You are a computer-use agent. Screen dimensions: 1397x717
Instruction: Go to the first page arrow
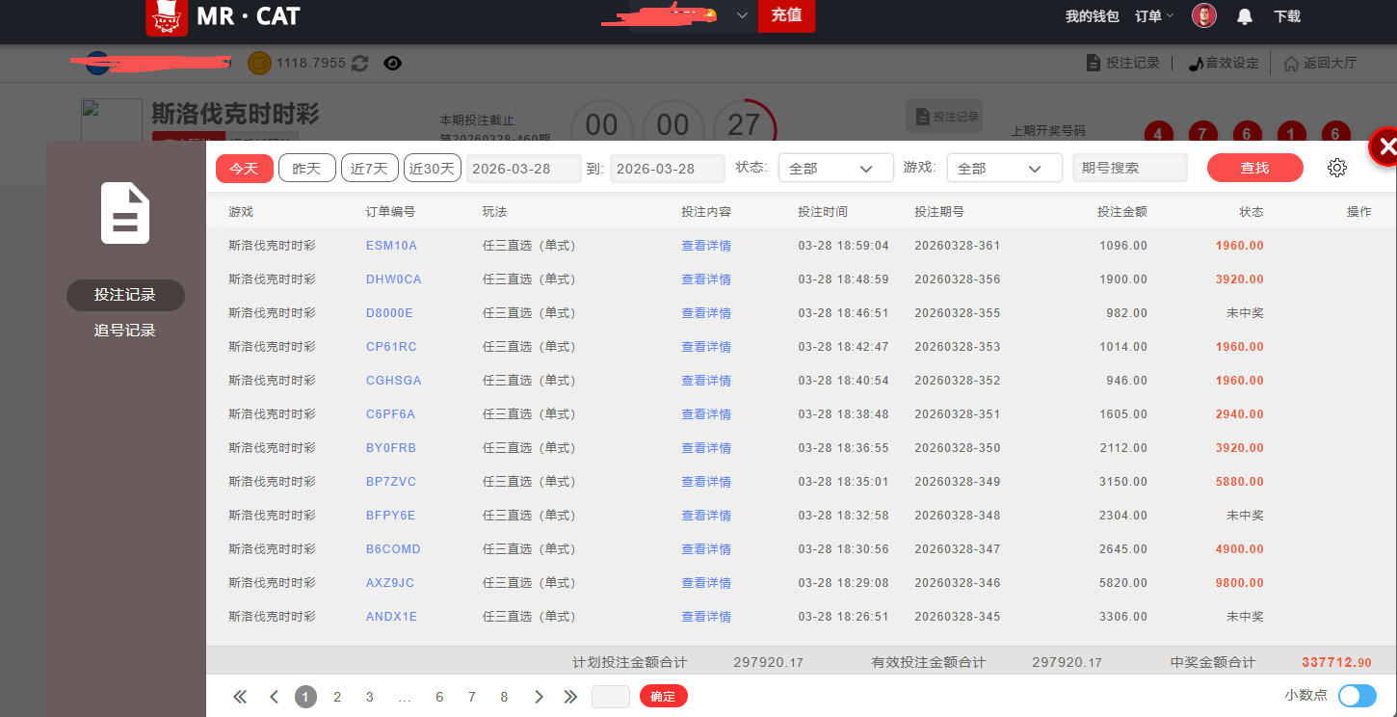pos(240,697)
